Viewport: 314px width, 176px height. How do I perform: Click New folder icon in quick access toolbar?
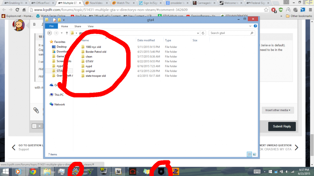pyautogui.click(x=59, y=20)
